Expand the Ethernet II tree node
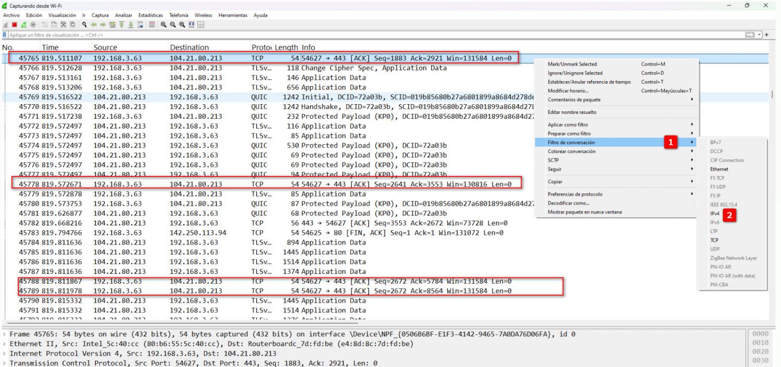The height and width of the screenshot is (367, 781). (x=4, y=342)
